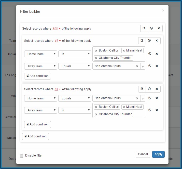
Task: Open Equals operator dropdown in second group
Action: (75, 98)
